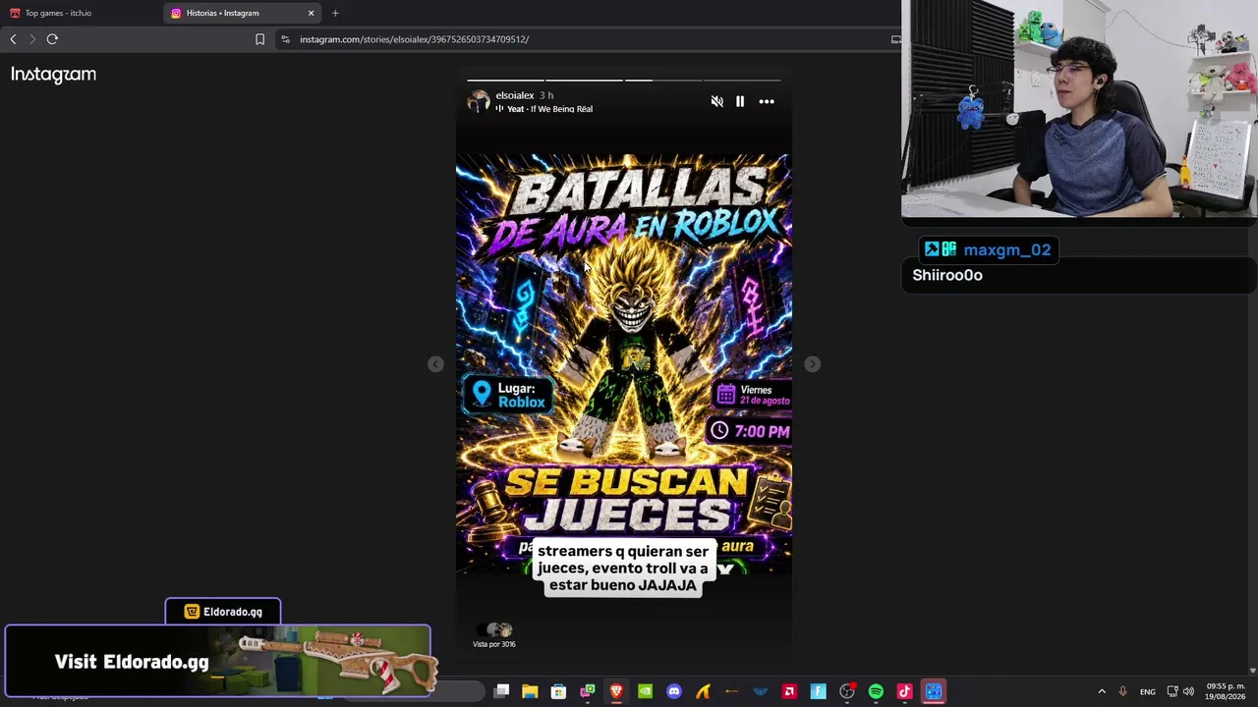The image size is (1258, 707).
Task: Click the story caption about streamers and jueces
Action: (623, 569)
